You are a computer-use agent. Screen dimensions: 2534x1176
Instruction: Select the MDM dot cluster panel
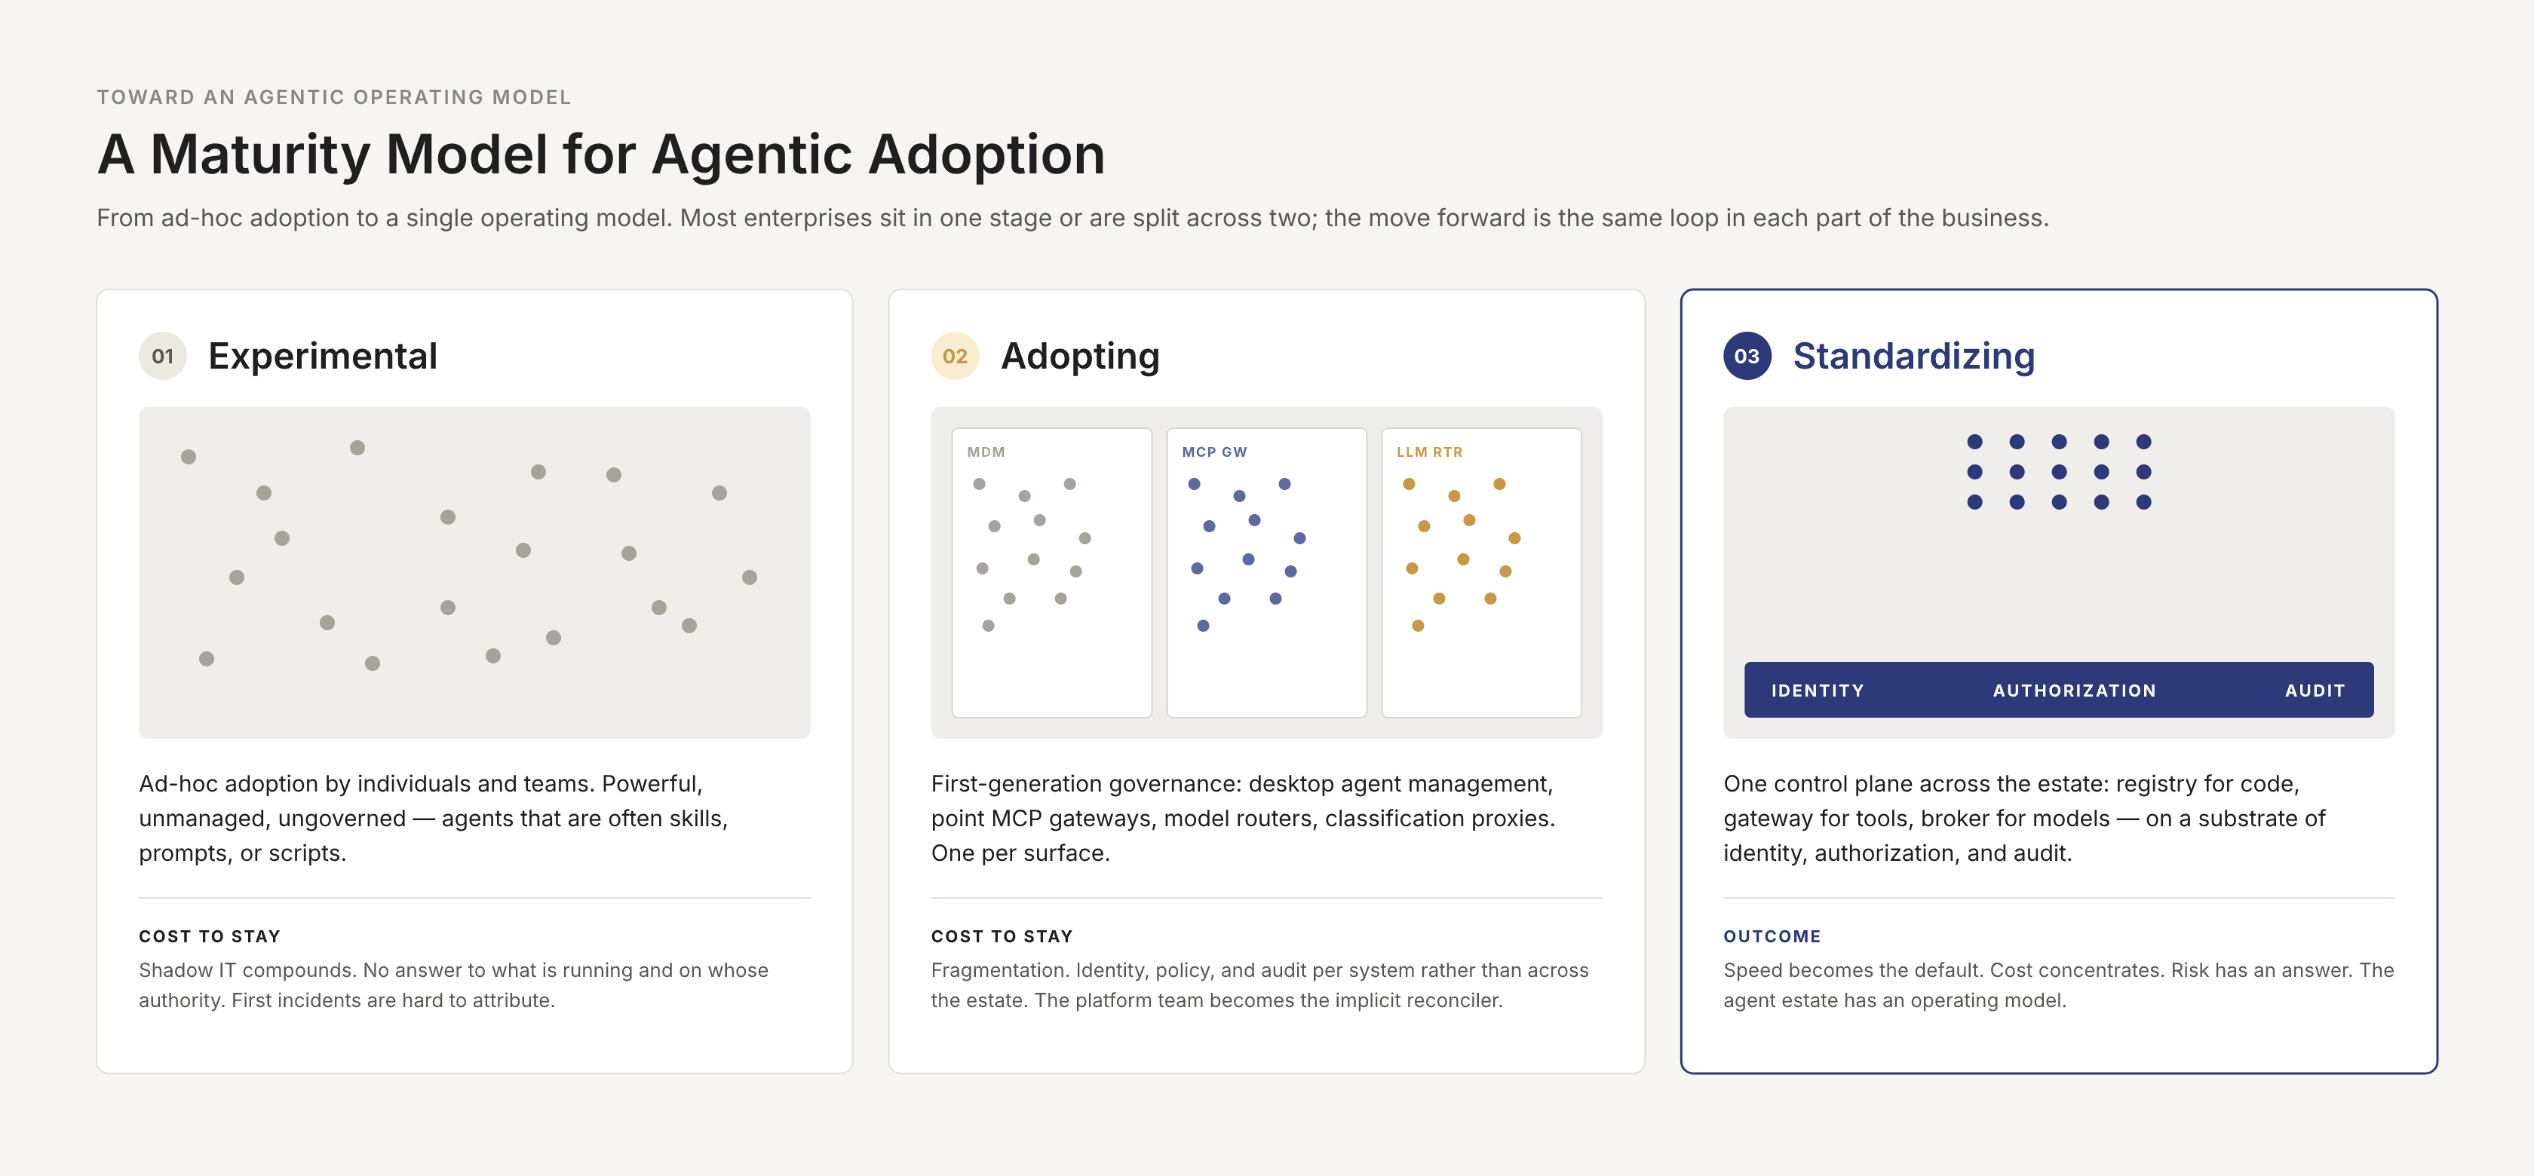(1051, 572)
